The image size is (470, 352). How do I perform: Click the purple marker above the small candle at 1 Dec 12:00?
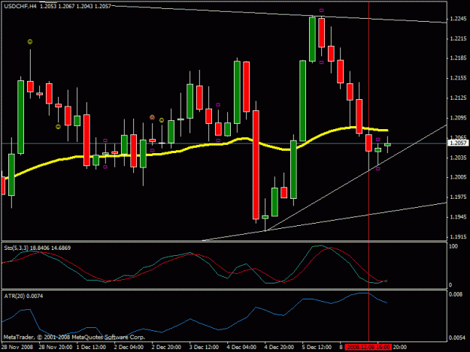tap(105, 140)
